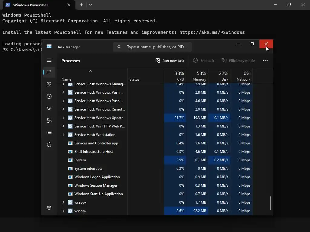The image size is (310, 232).
Task: Click the Task Manager search input field
Action: 152,47
